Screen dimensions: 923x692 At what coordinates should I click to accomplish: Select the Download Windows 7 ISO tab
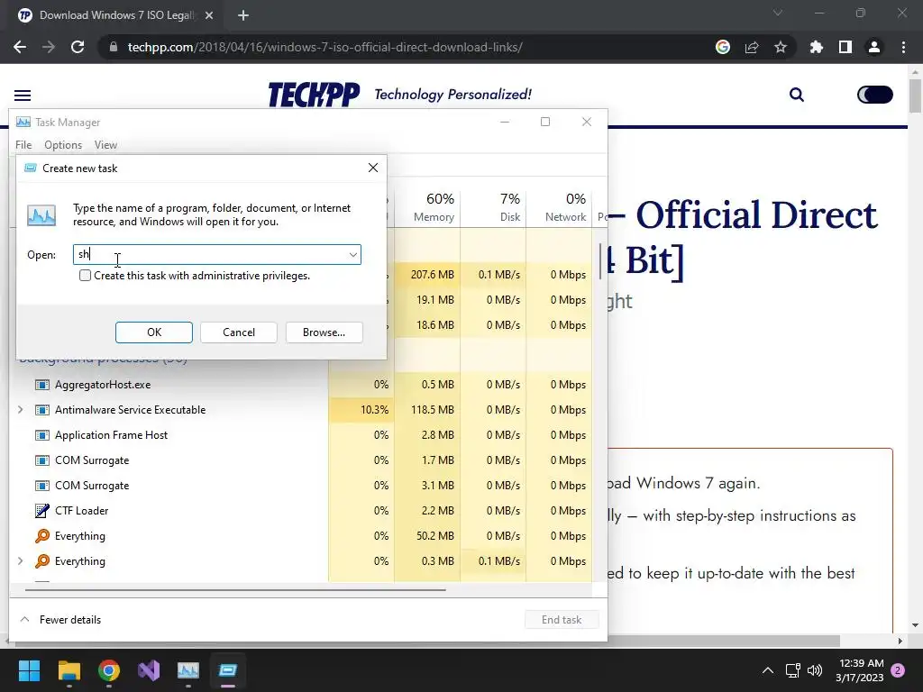(116, 15)
